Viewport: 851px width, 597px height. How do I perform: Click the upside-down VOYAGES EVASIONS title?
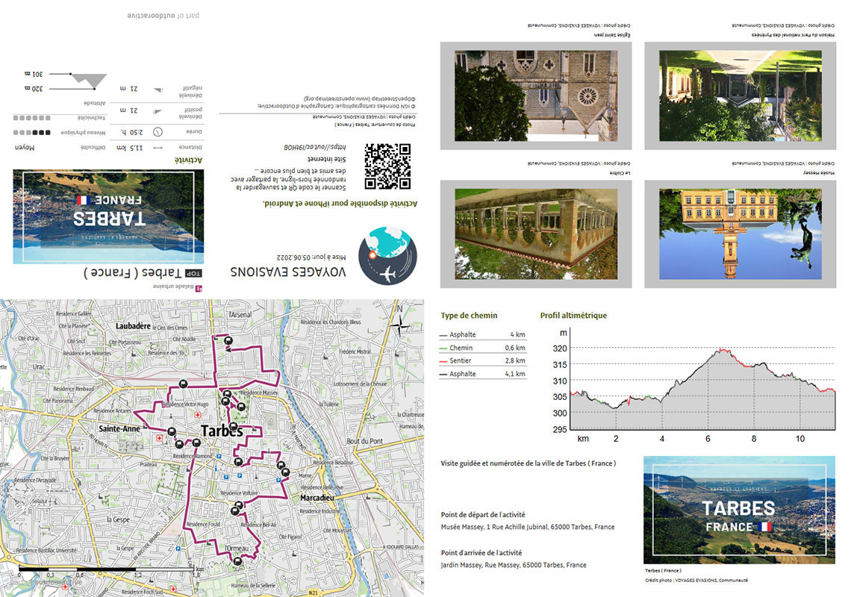pyautogui.click(x=287, y=272)
